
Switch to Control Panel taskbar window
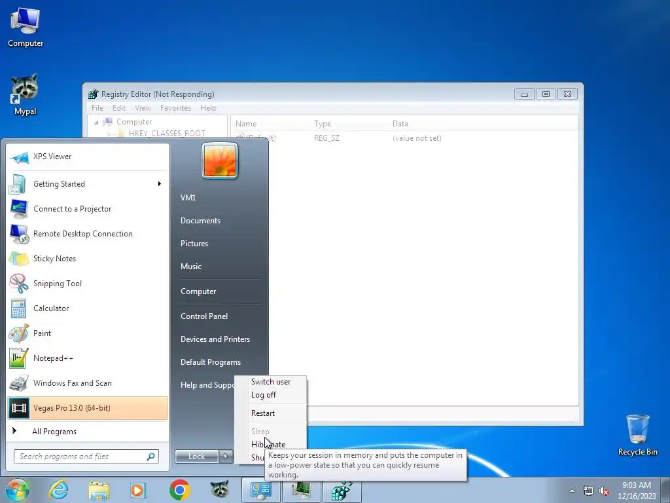[x=260, y=490]
